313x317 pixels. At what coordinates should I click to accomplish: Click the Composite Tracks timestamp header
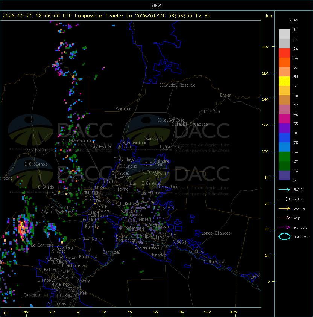tap(106, 16)
